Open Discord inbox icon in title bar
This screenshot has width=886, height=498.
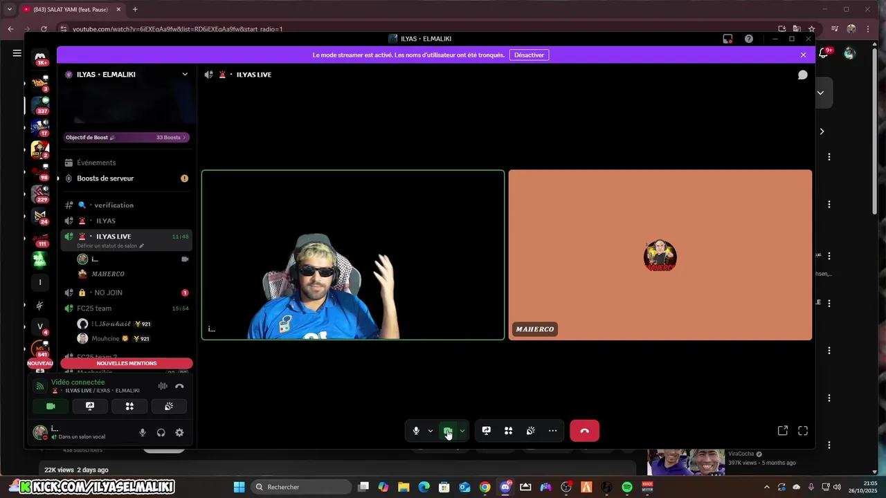click(727, 39)
